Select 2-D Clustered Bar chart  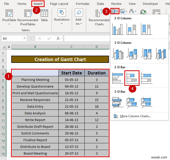(118, 78)
